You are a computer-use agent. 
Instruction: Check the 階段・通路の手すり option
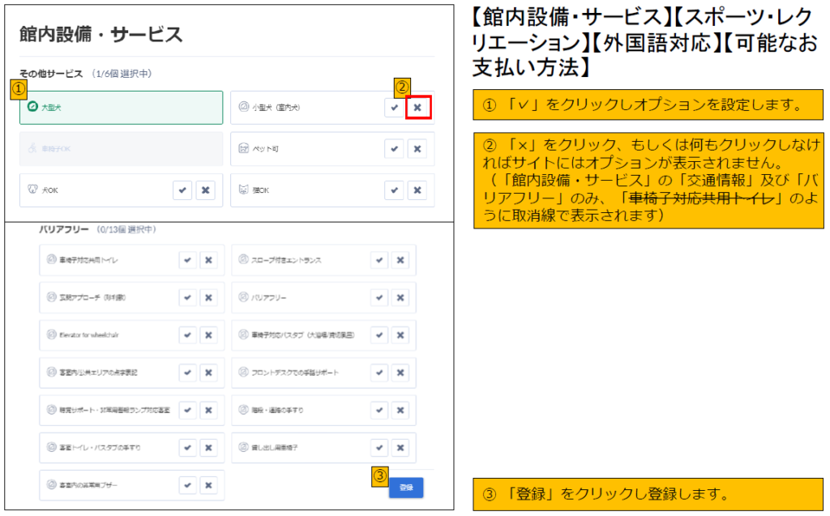(379, 410)
